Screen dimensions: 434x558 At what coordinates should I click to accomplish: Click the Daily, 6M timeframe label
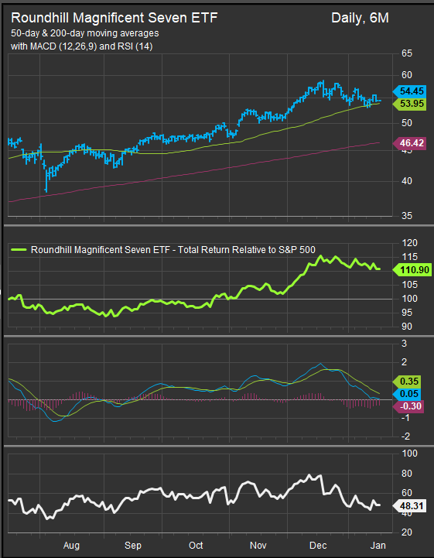tap(360, 18)
